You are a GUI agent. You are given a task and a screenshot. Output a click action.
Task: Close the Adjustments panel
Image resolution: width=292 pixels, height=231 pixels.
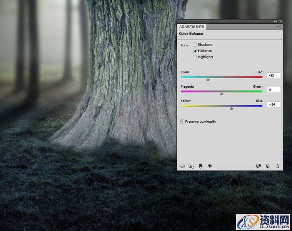280,21
